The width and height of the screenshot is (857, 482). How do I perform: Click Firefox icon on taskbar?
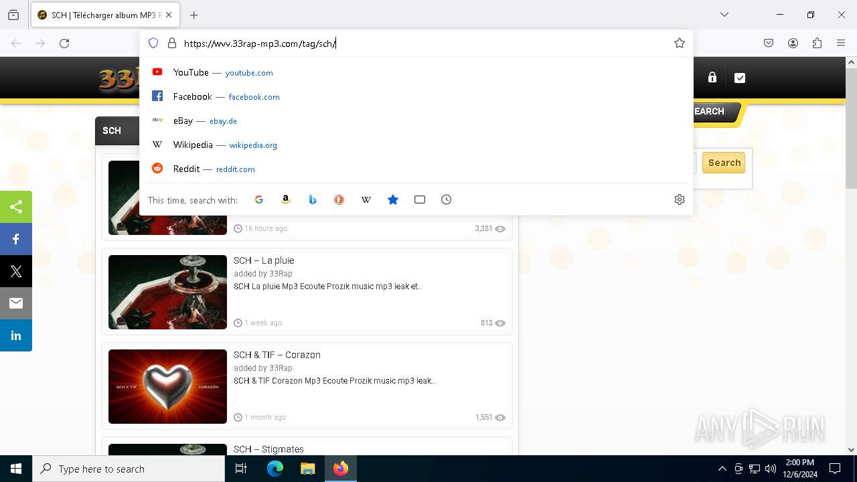(341, 469)
